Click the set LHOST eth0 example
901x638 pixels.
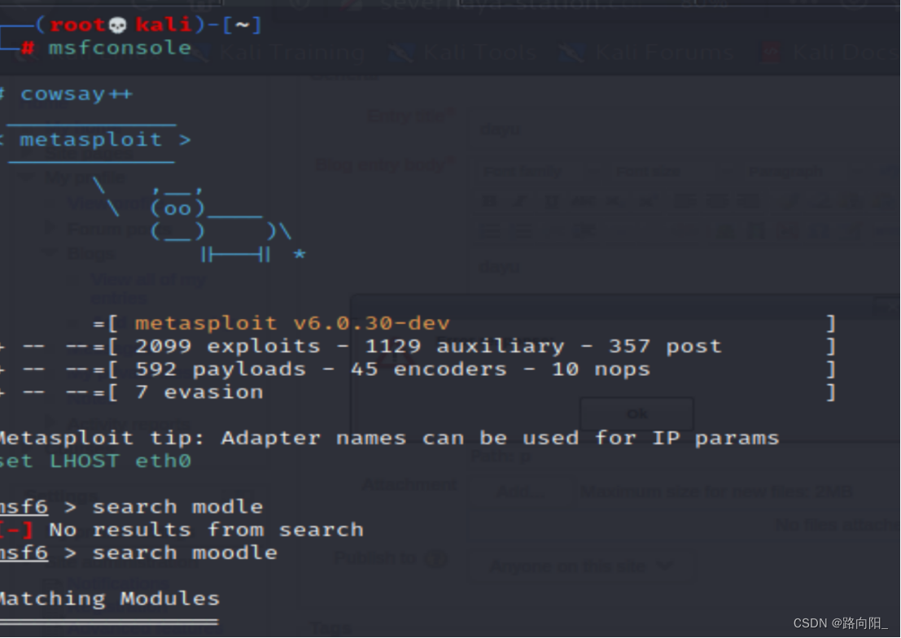[95, 461]
